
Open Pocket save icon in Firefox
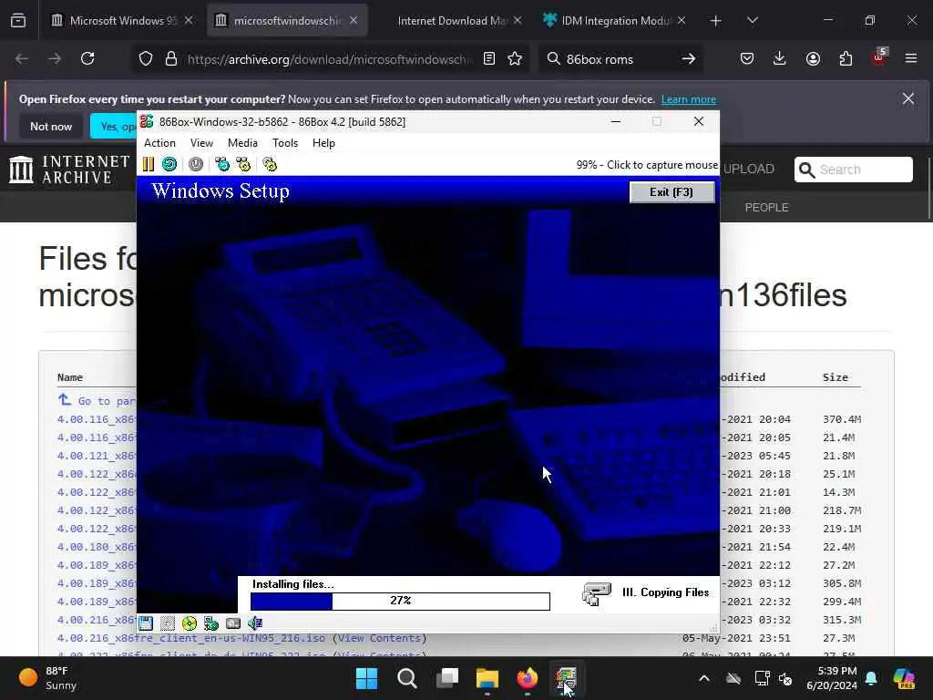tap(747, 58)
